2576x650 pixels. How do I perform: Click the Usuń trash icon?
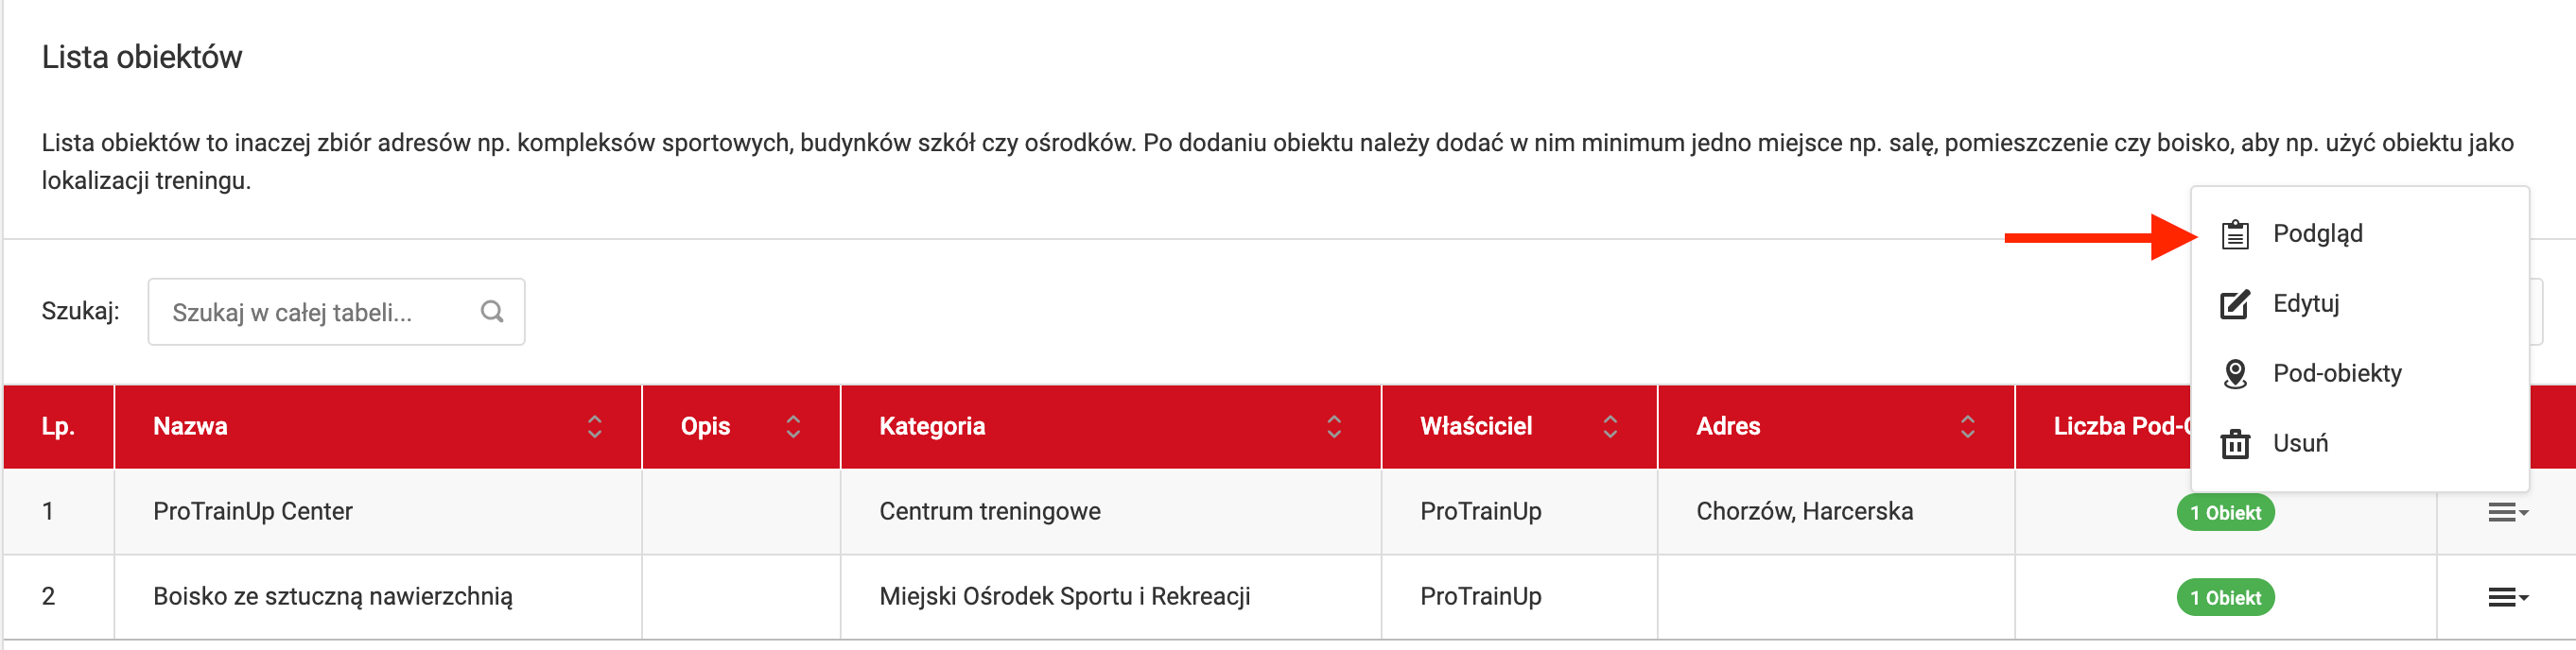point(2235,443)
